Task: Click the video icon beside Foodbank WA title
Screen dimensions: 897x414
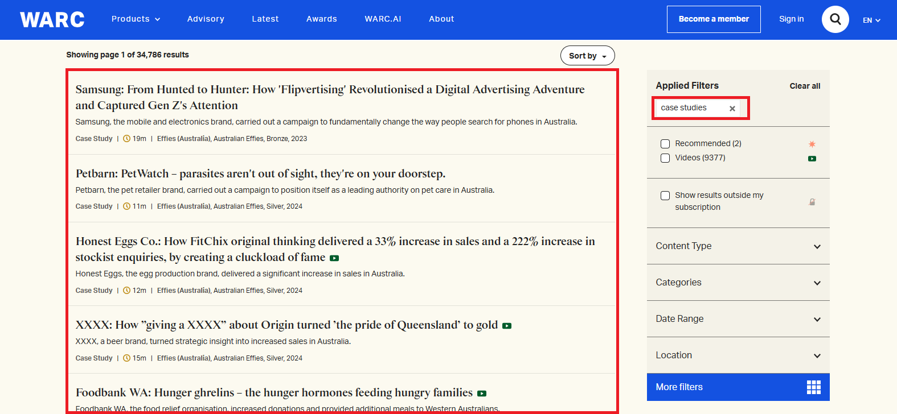Action: (x=482, y=394)
